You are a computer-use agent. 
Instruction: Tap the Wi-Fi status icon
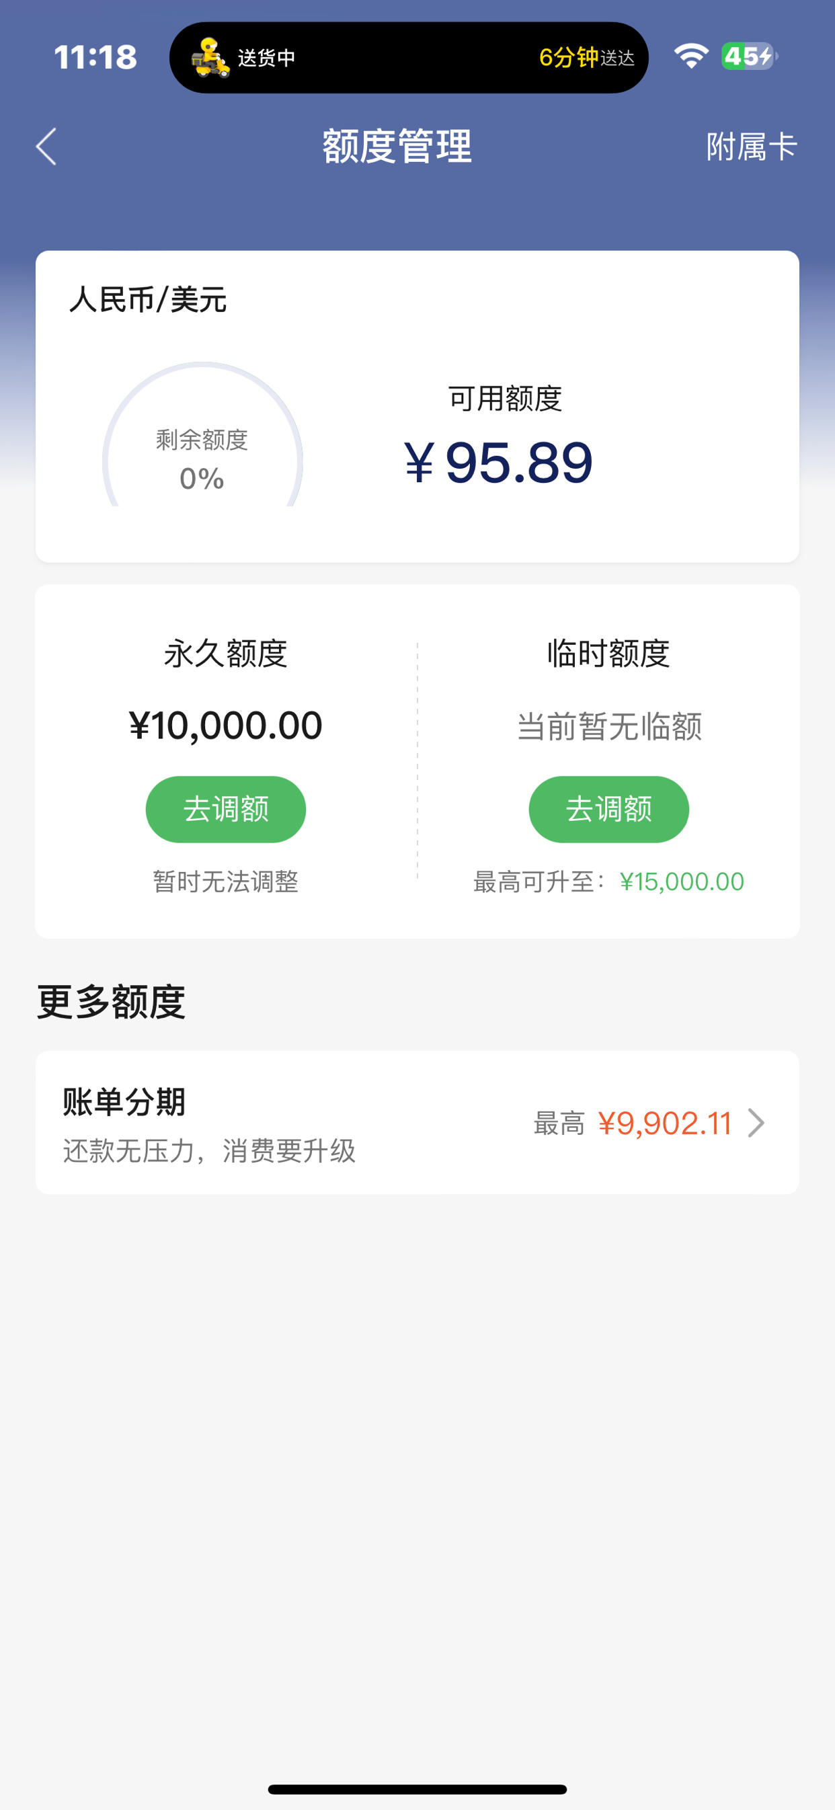(x=691, y=56)
